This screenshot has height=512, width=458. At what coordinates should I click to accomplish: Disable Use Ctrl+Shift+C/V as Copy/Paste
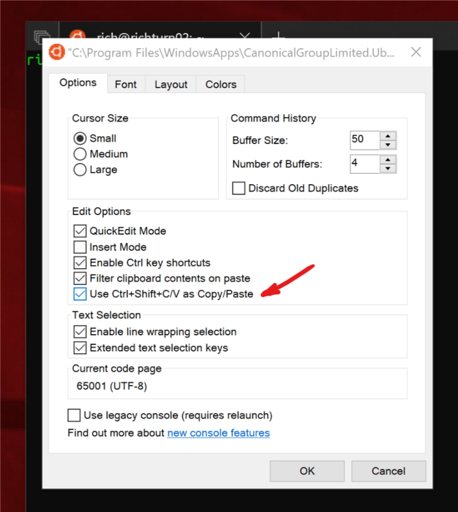[x=80, y=294]
